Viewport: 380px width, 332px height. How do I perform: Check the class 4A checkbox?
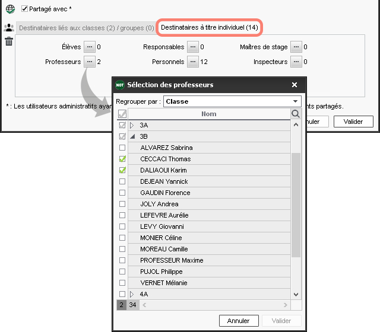[x=122, y=294]
